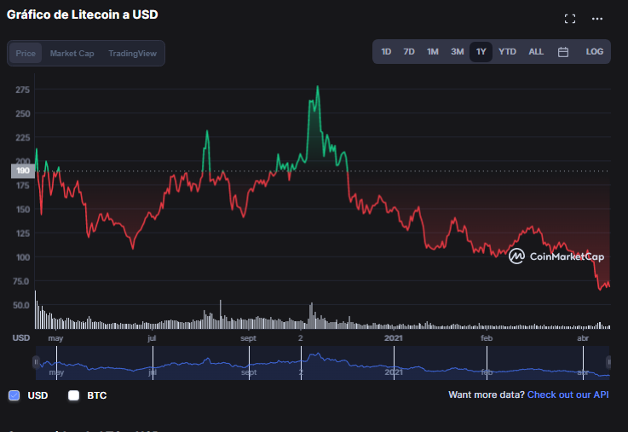Image resolution: width=628 pixels, height=432 pixels.
Task: Click the 275 value on the price axis
Action: point(22,89)
